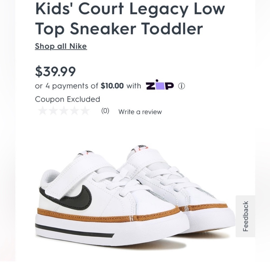Click Write a review

[139, 111]
